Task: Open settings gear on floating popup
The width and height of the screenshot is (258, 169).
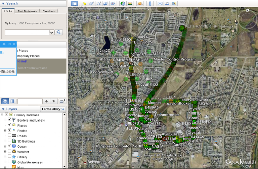Action: coord(4,44)
